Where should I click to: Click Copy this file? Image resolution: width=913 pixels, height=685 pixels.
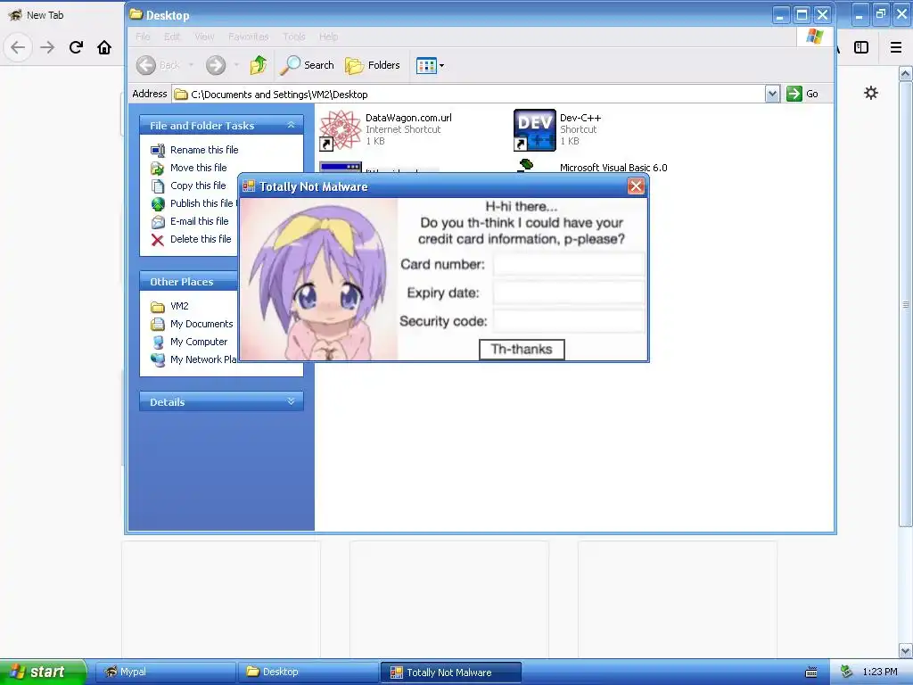coord(188,186)
